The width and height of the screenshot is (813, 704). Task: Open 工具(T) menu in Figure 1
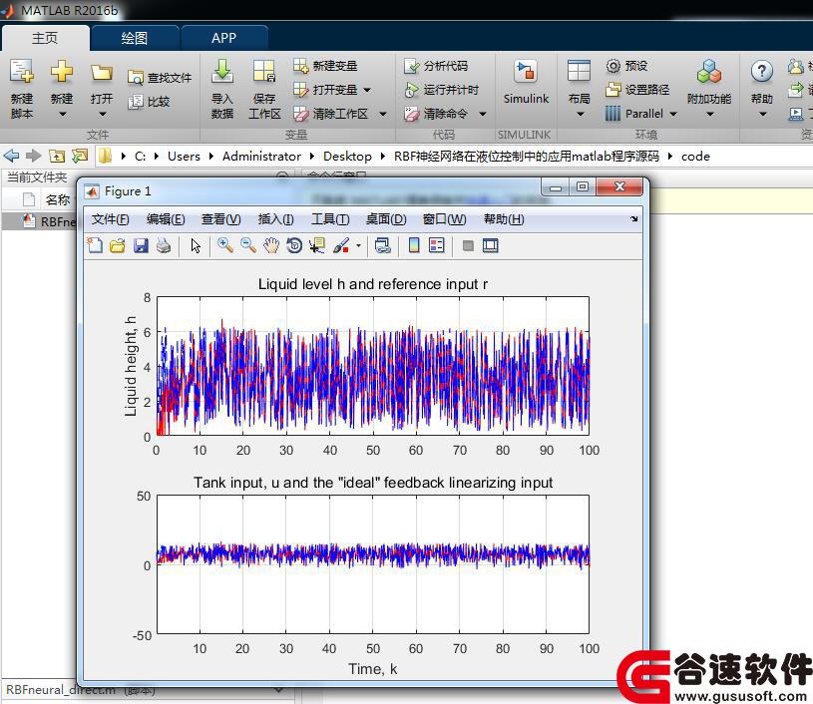330,219
